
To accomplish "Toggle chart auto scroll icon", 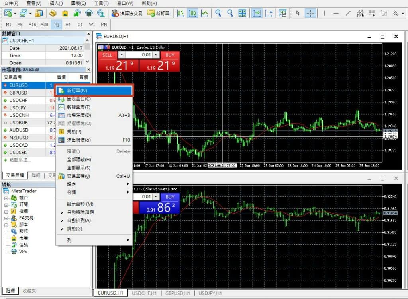I will (x=257, y=13).
